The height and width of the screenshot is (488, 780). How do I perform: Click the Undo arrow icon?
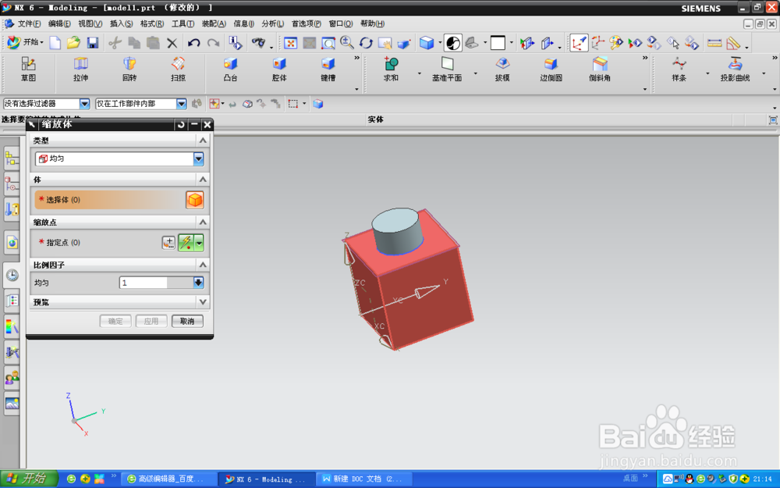pos(193,43)
